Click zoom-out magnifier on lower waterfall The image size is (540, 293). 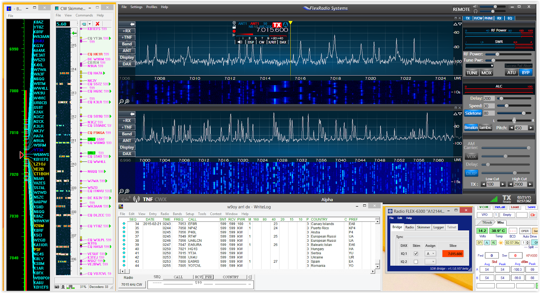click(122, 191)
